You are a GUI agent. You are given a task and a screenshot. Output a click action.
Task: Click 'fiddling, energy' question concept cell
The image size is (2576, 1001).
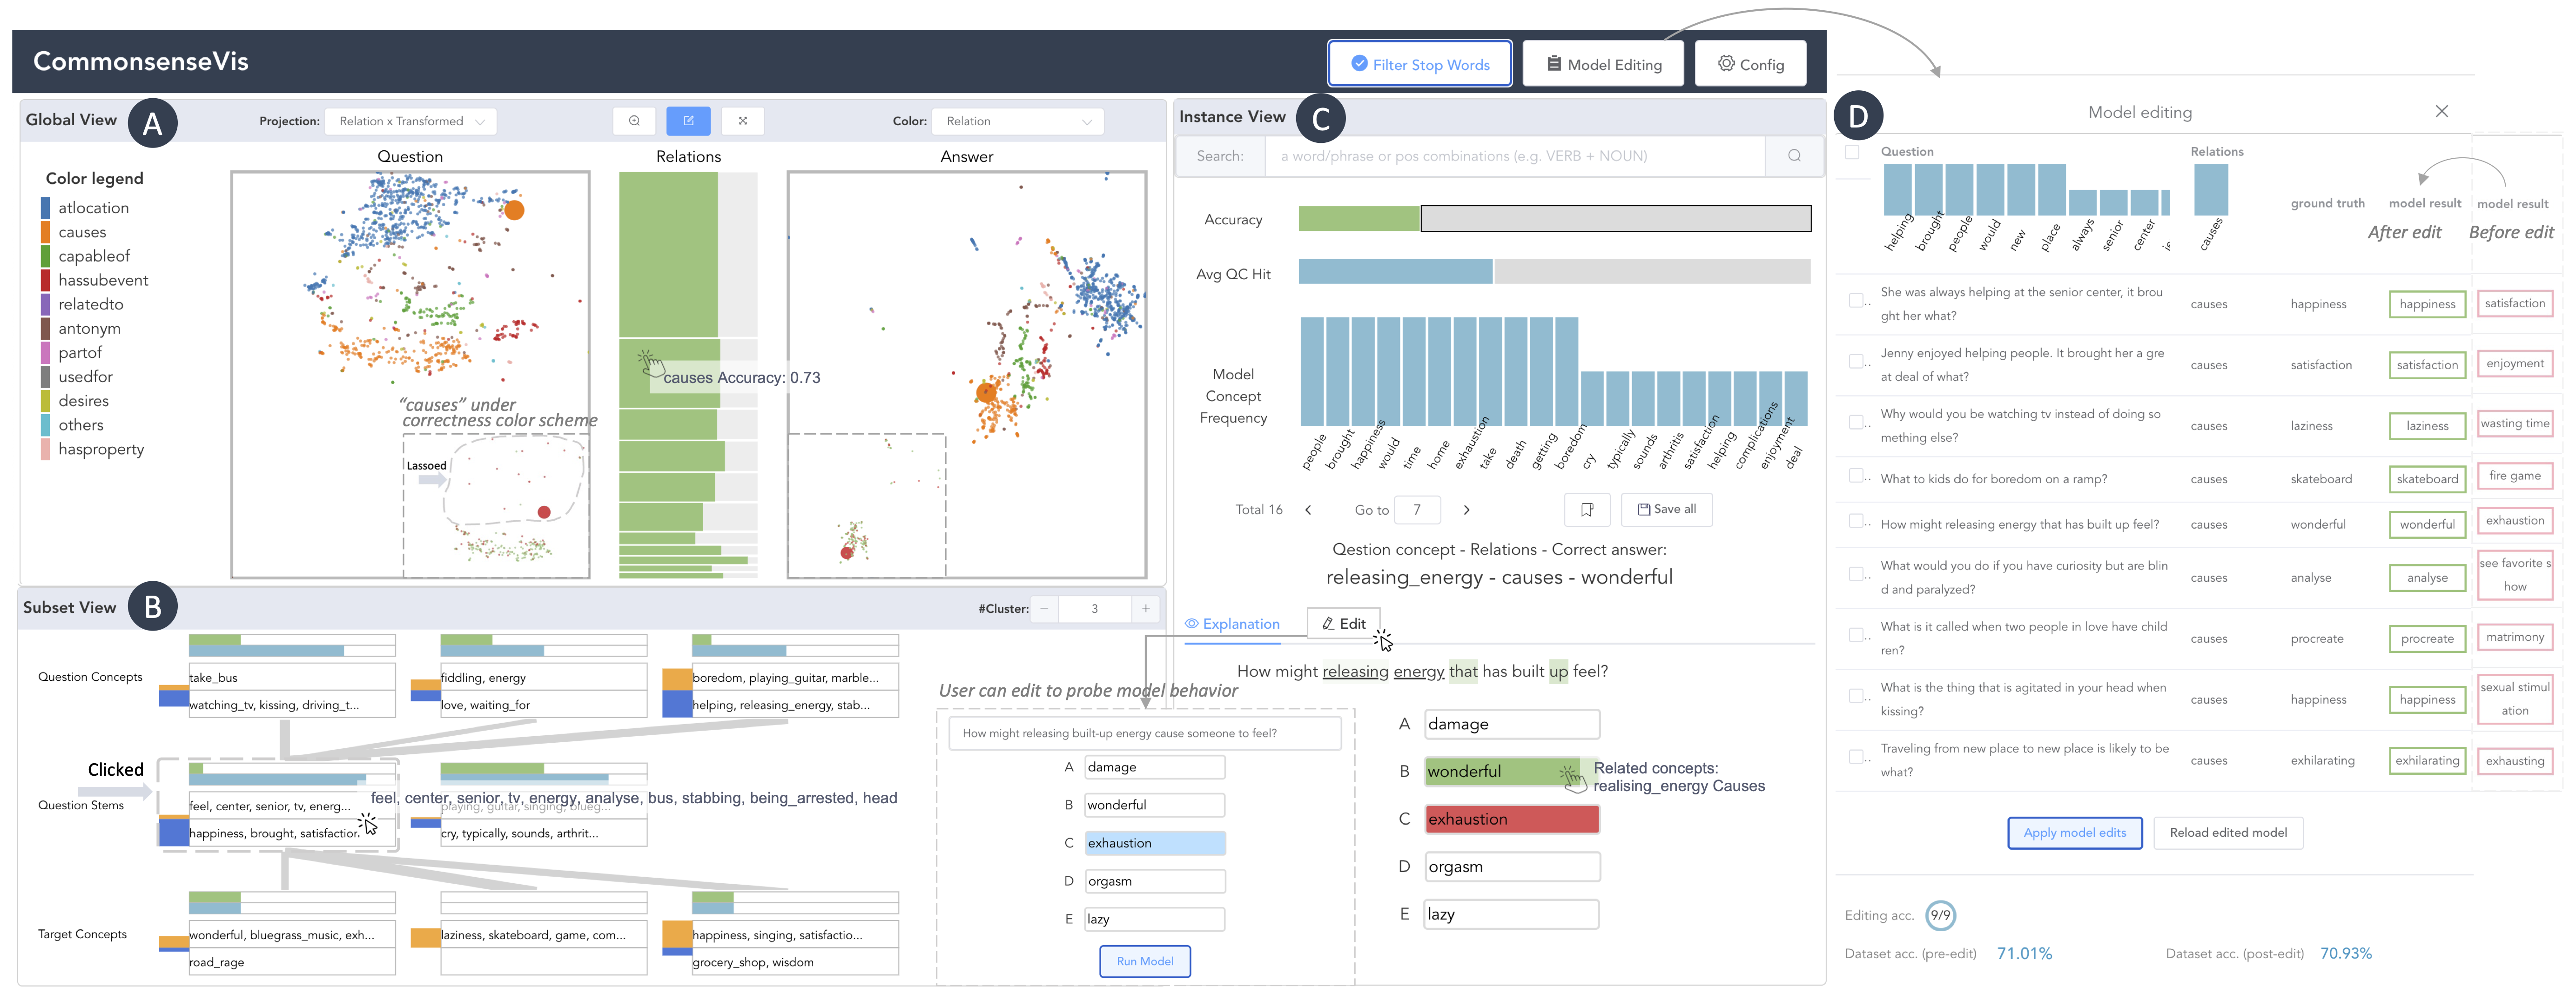coord(543,677)
